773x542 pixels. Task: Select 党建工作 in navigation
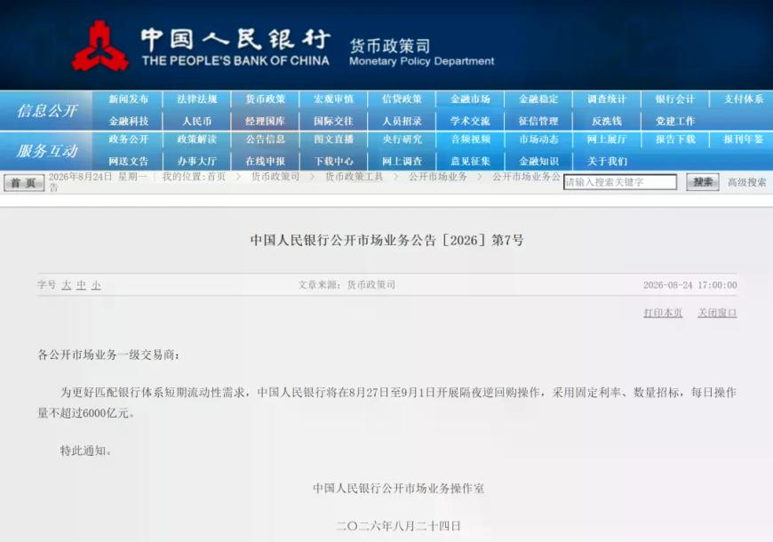click(x=675, y=121)
